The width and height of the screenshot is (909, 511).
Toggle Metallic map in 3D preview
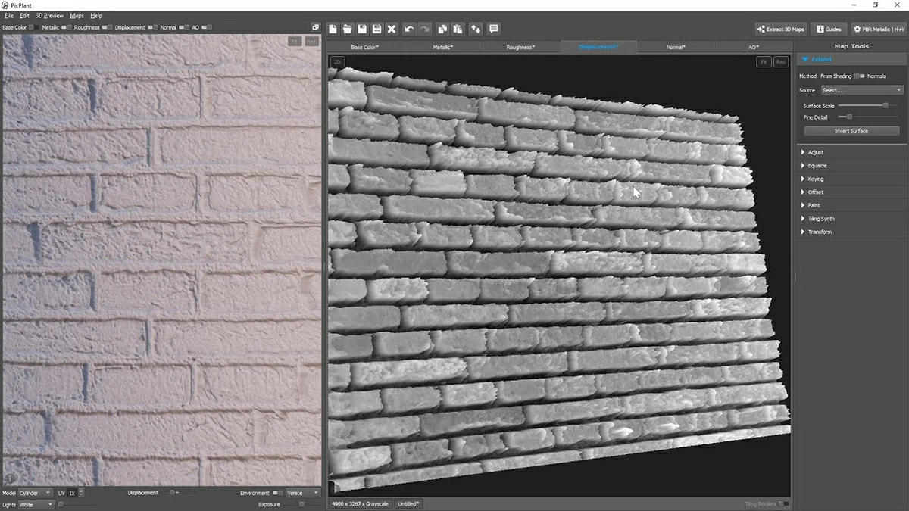[x=67, y=27]
